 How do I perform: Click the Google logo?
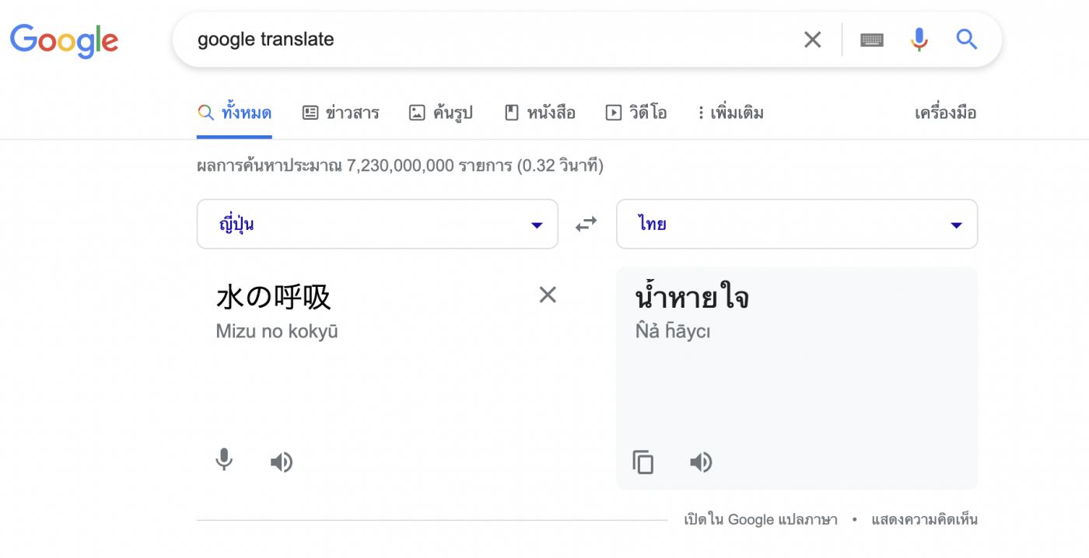[x=64, y=40]
